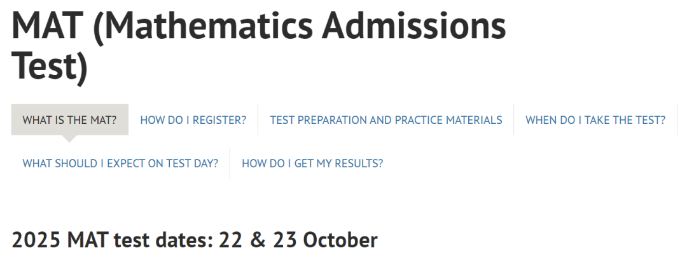Screen dimensions: 687x279
Task: Click the word 'Admissions' in the page title
Action: [x=413, y=27]
